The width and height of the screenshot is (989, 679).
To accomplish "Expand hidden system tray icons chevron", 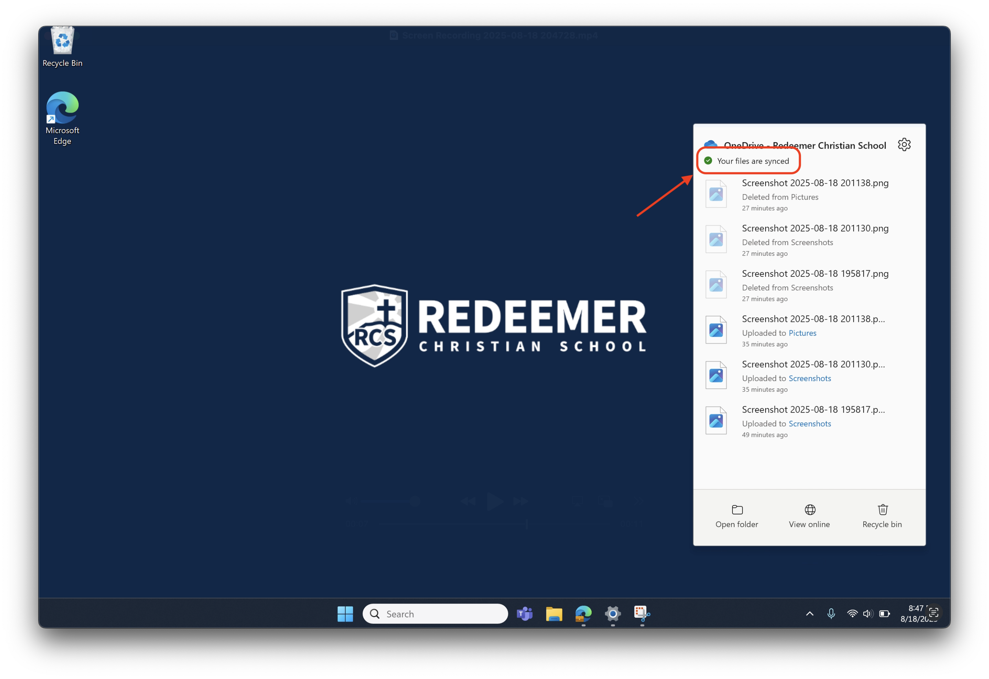I will point(809,614).
